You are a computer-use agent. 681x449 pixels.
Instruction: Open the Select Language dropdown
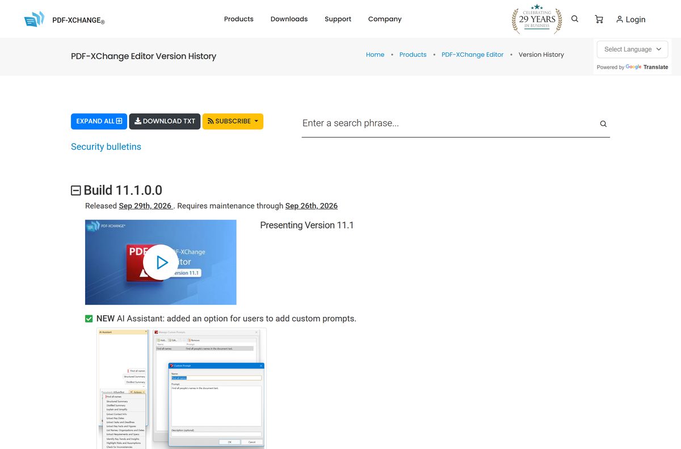pyautogui.click(x=632, y=49)
